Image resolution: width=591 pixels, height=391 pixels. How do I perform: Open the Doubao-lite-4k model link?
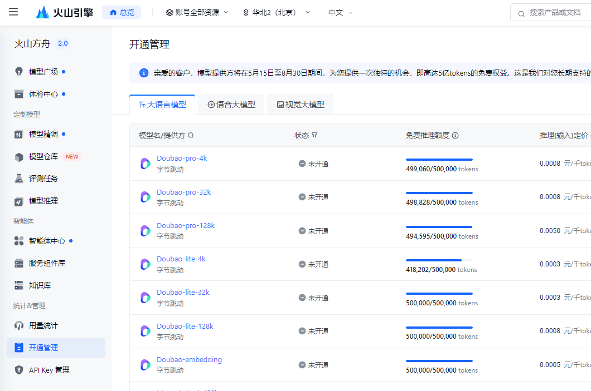point(181,259)
